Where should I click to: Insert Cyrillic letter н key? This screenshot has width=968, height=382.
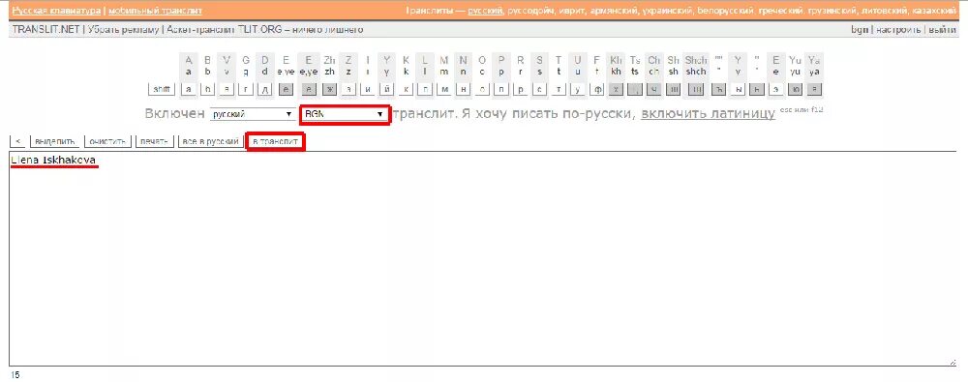coord(464,89)
